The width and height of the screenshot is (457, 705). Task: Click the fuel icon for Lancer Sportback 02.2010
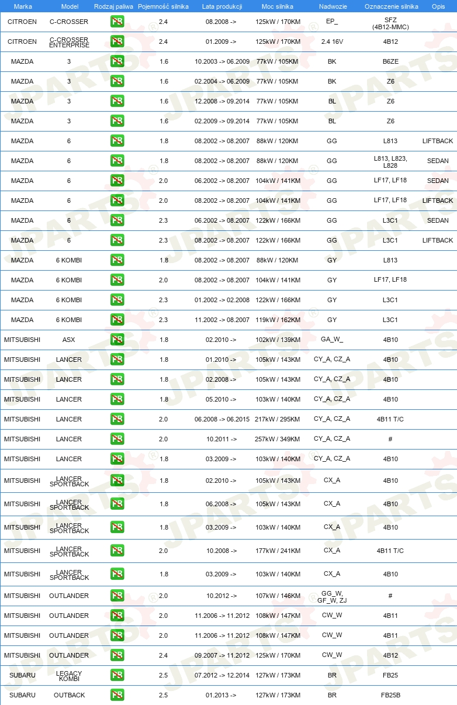(x=117, y=481)
